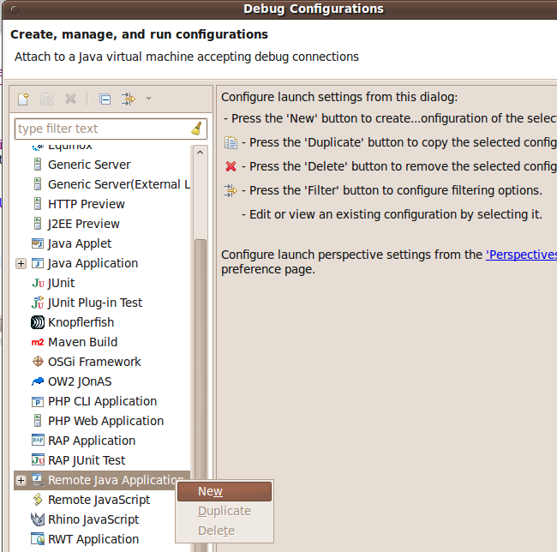Click the Knopflerfish icon
This screenshot has width=557, height=552.
[38, 322]
